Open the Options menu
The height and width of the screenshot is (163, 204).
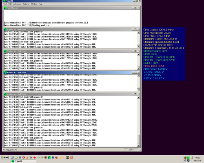(26, 4)
